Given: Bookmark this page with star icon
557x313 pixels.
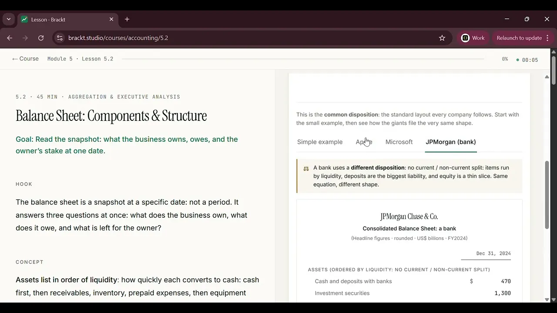Looking at the screenshot, I should tap(442, 38).
